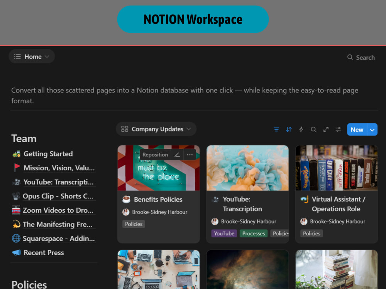The image size is (386, 289).
Task: Click the coffee cup icon on Benefits Policies
Action: point(126,199)
